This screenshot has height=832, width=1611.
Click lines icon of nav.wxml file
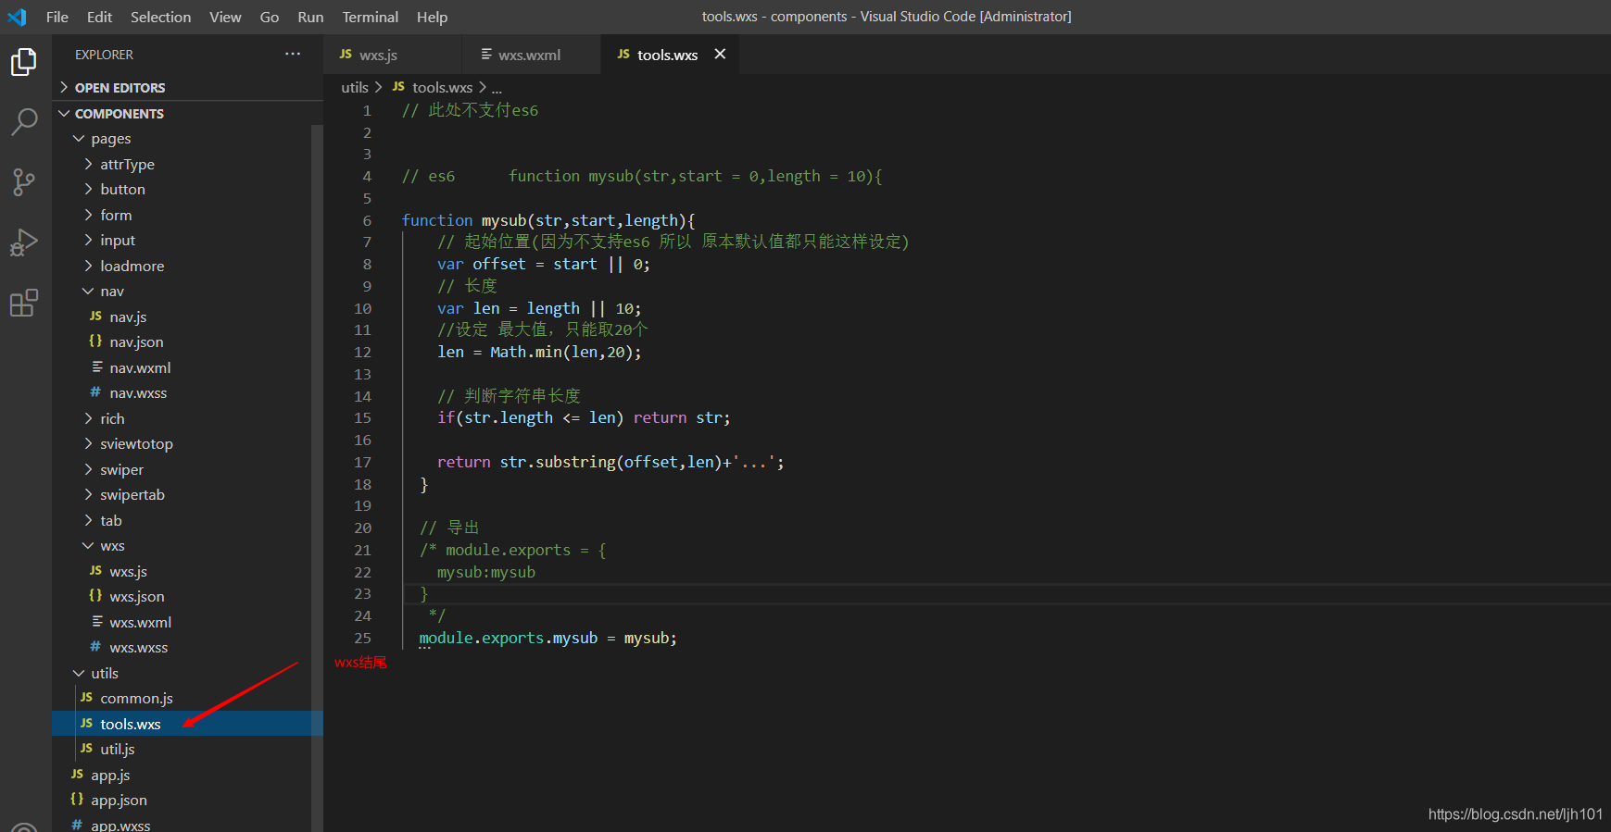[x=96, y=367]
